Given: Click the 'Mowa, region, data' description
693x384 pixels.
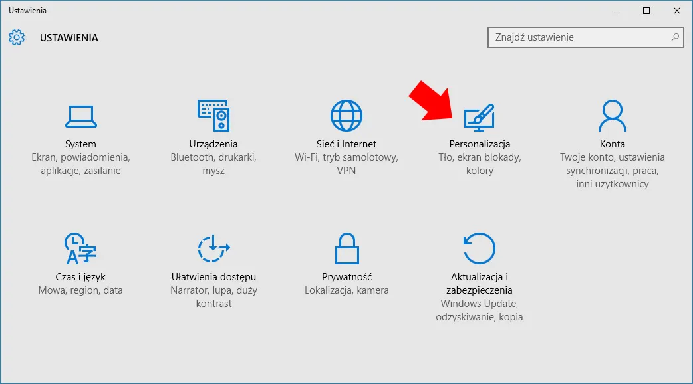Looking at the screenshot, I should pos(80,290).
